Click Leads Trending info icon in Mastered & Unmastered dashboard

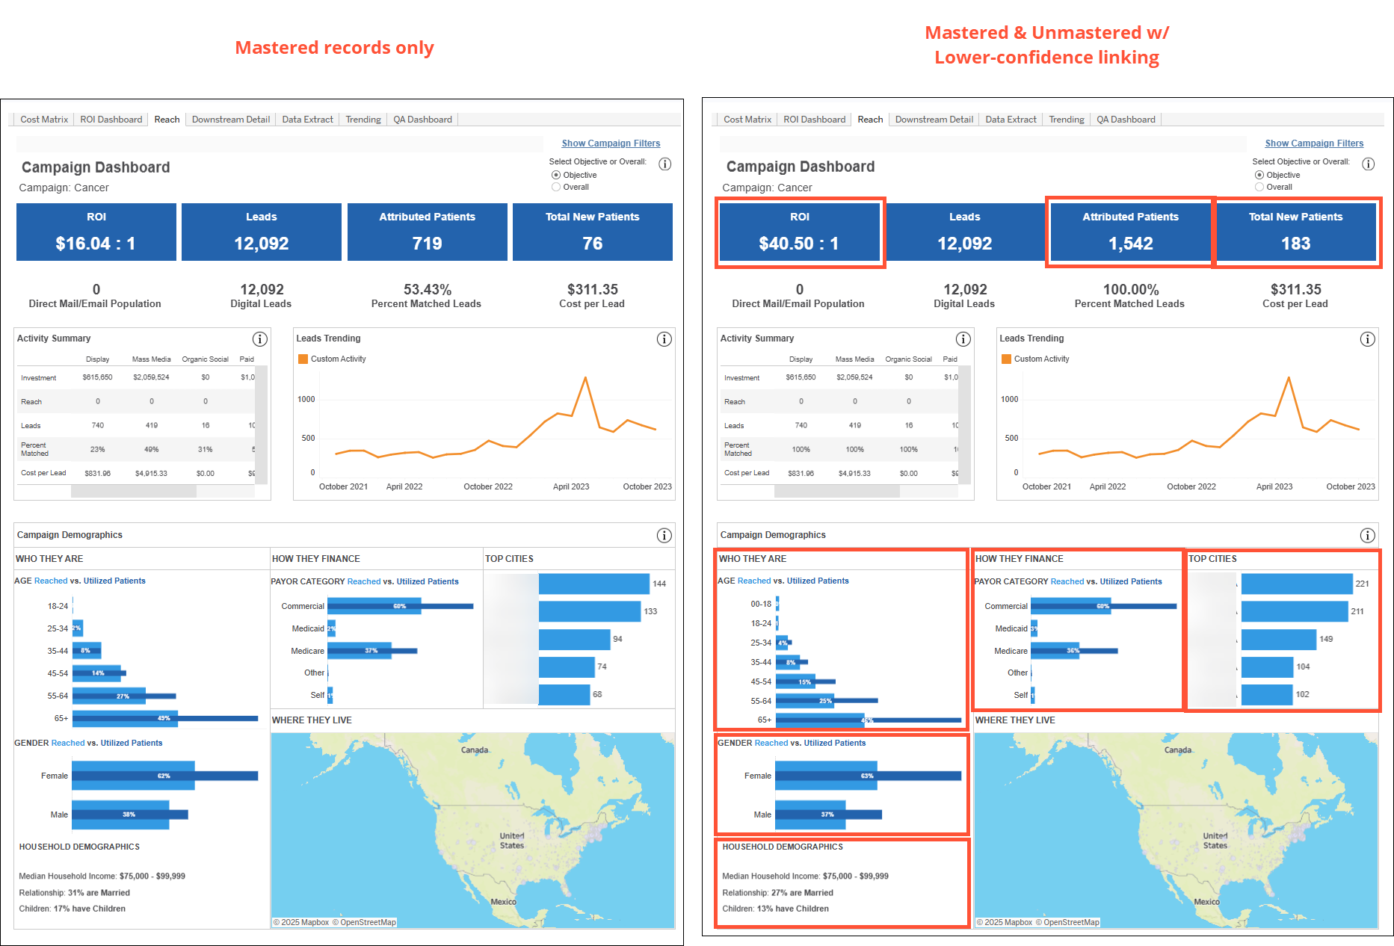click(x=1367, y=339)
